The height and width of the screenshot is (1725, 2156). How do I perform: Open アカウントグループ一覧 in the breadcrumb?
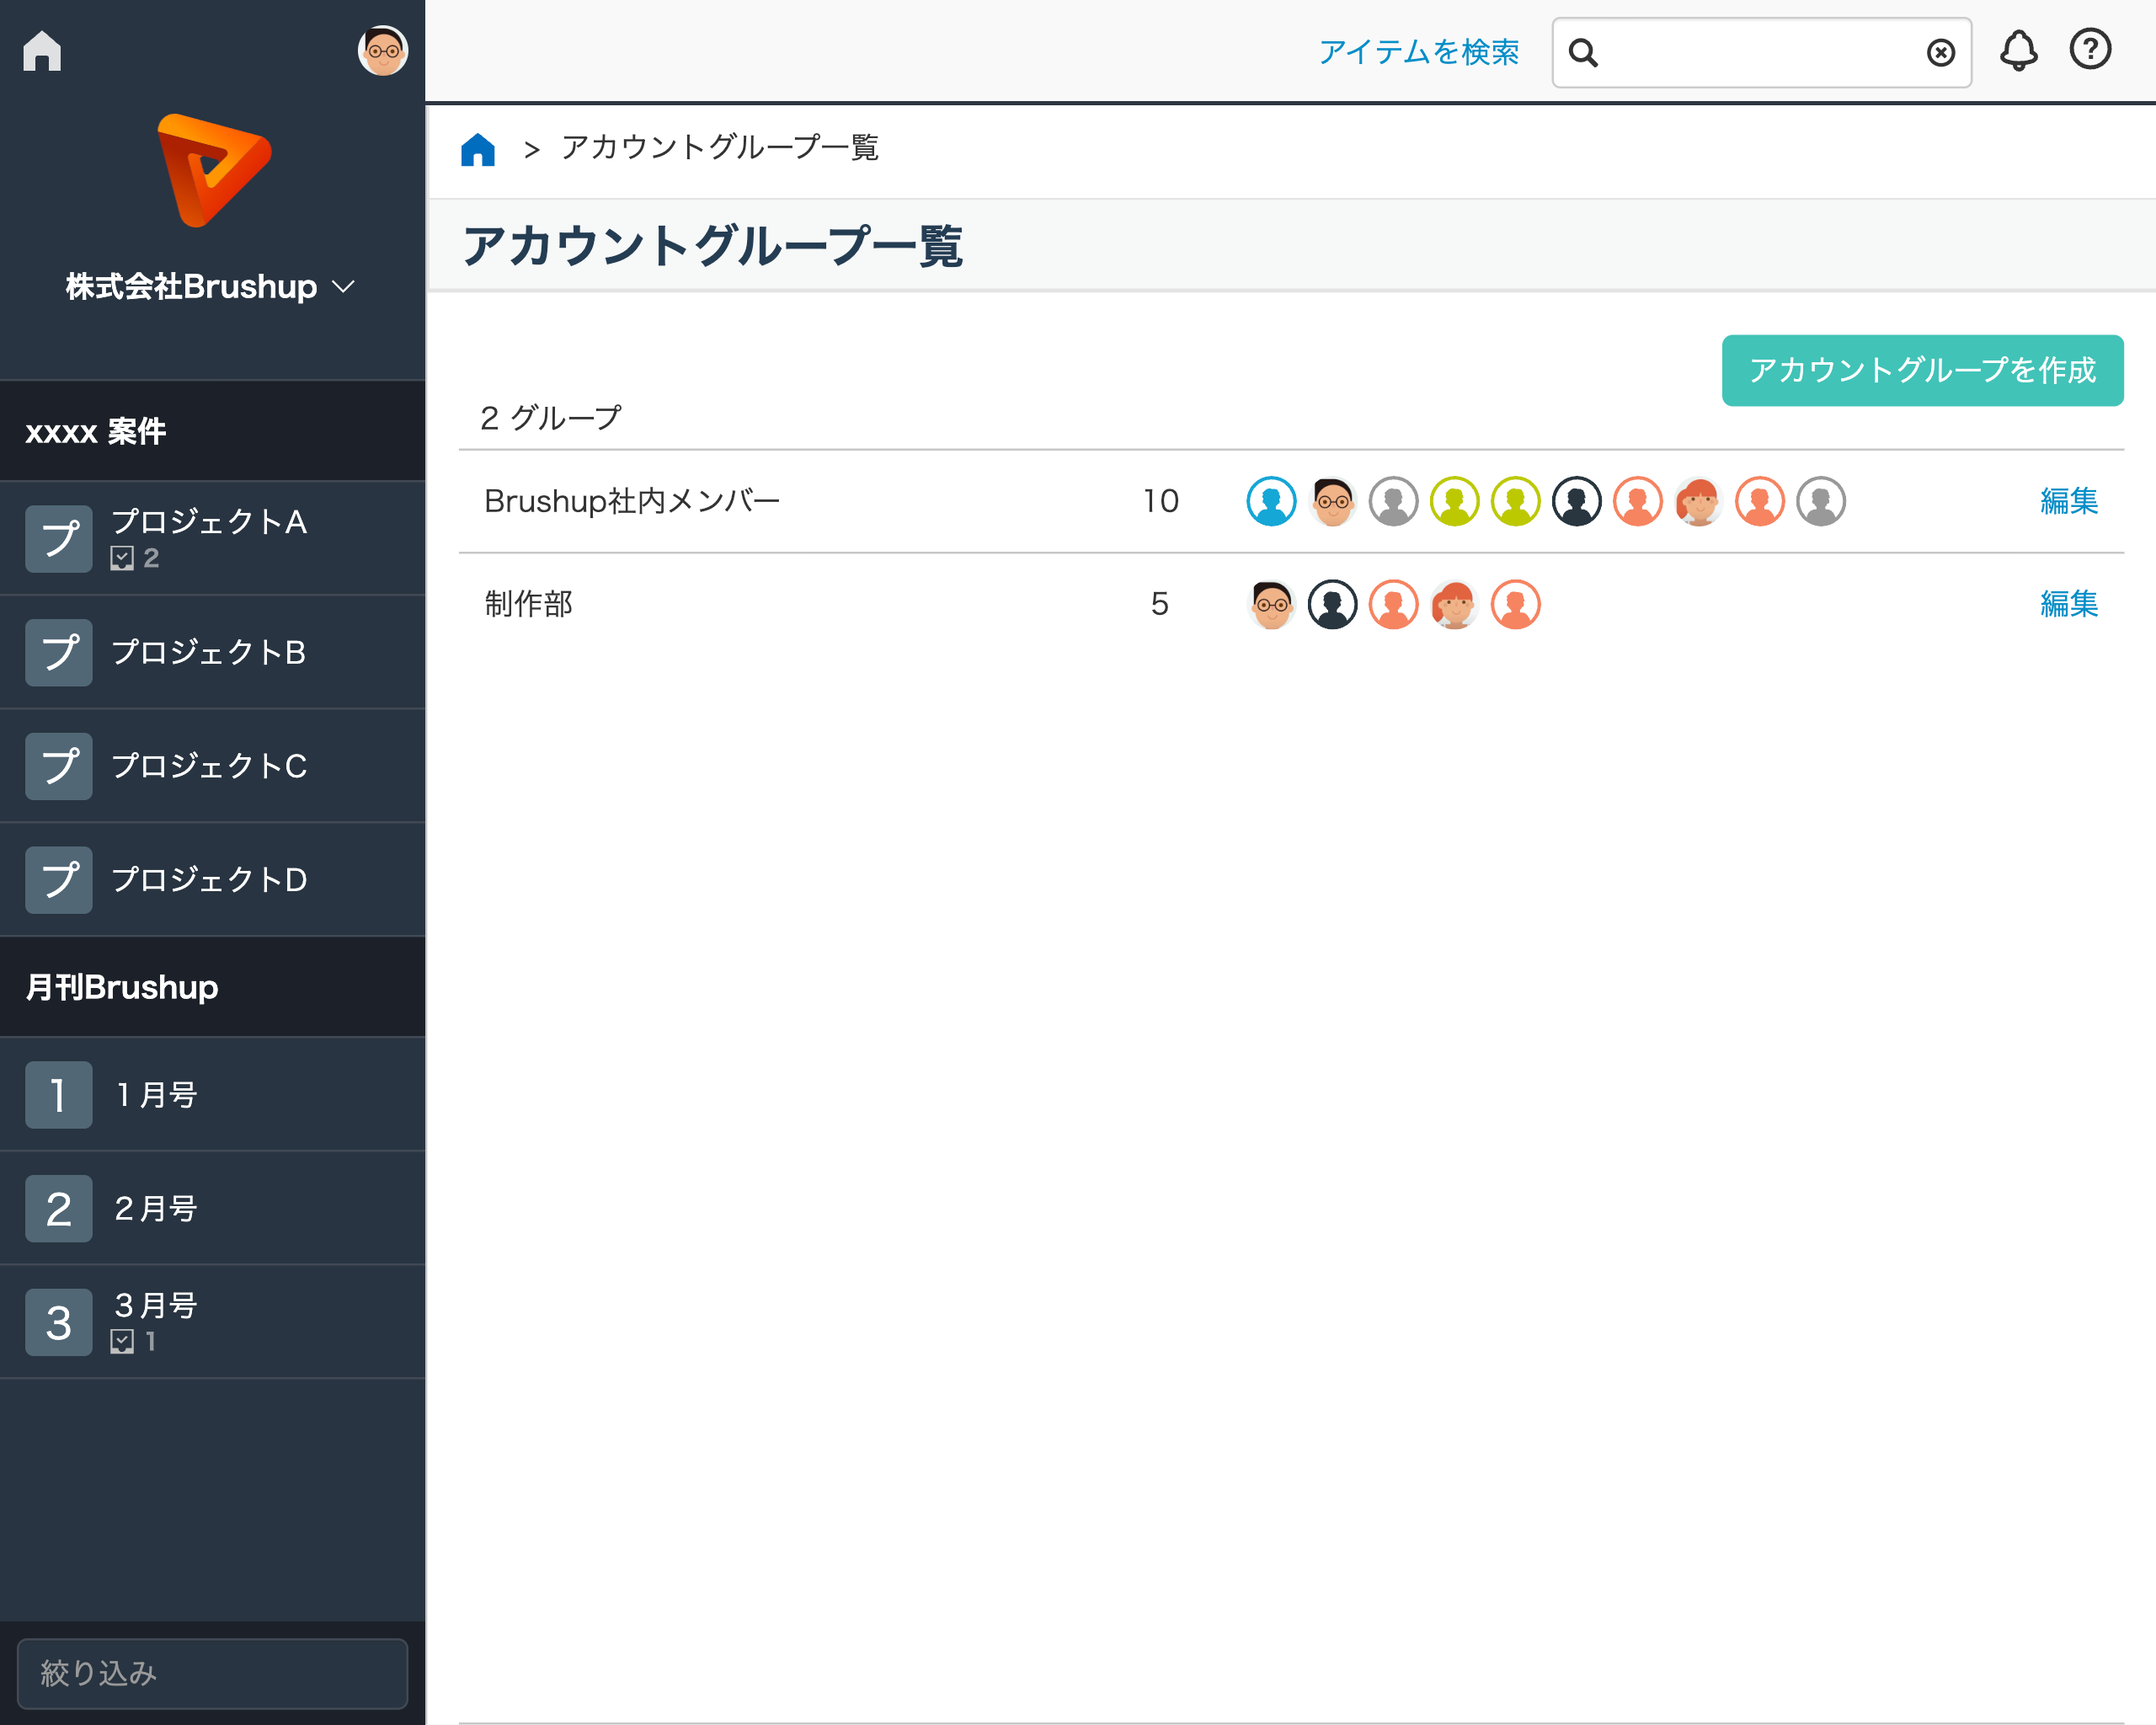[x=719, y=148]
